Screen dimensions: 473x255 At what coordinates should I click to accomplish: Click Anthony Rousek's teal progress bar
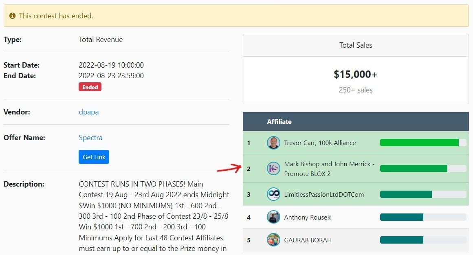402,217
